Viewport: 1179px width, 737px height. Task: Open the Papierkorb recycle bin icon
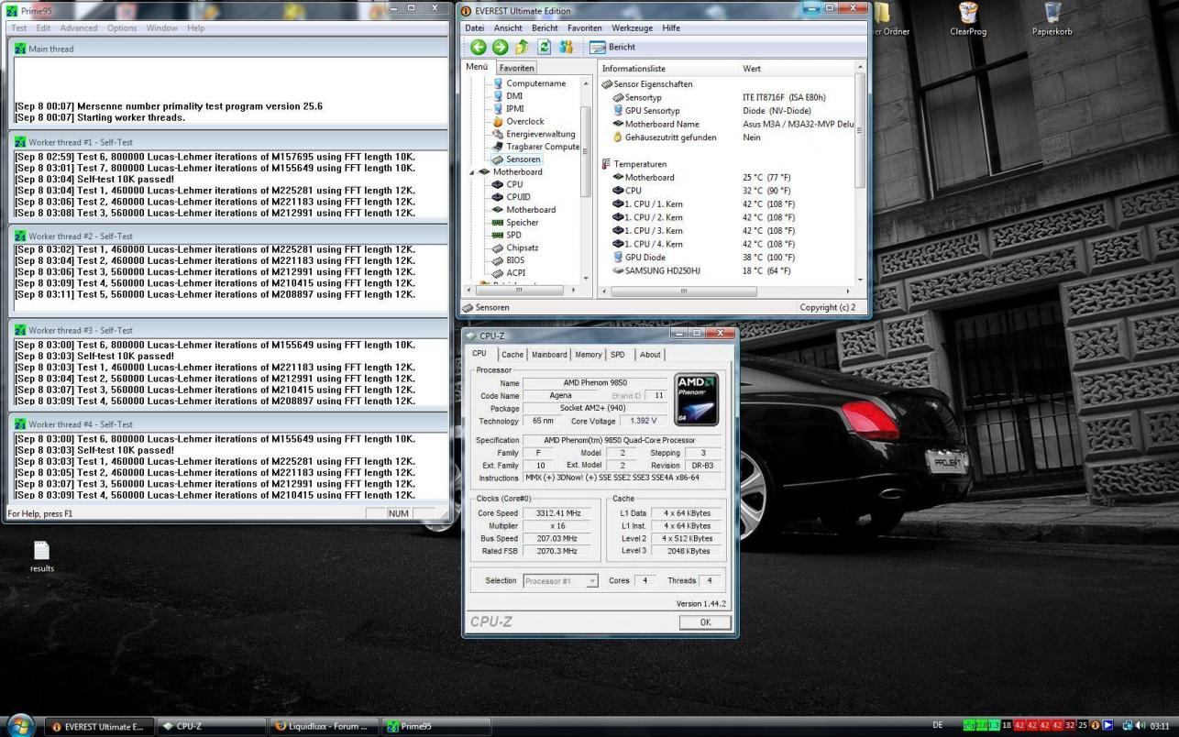coord(1052,19)
